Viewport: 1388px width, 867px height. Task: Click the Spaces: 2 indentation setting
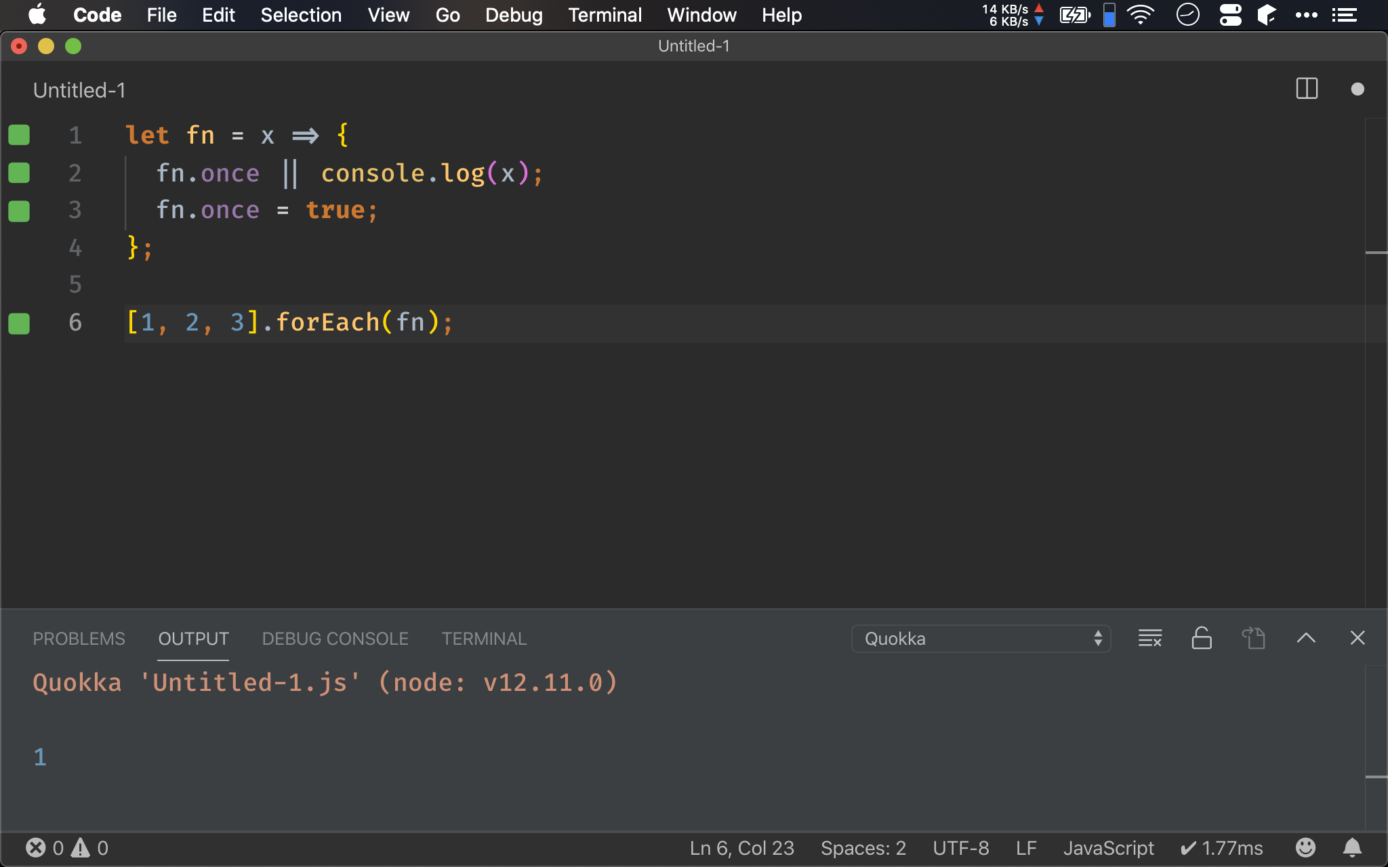(x=863, y=847)
